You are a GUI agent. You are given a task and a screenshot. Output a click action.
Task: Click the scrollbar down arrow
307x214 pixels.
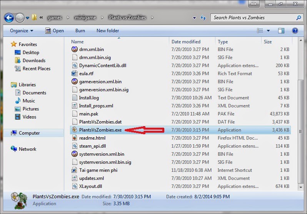pyautogui.click(x=300, y=187)
